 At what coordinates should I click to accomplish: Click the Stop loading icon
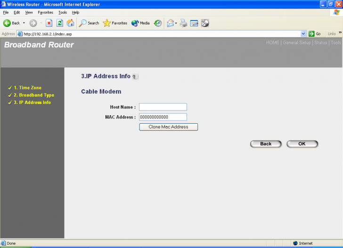(x=49, y=23)
